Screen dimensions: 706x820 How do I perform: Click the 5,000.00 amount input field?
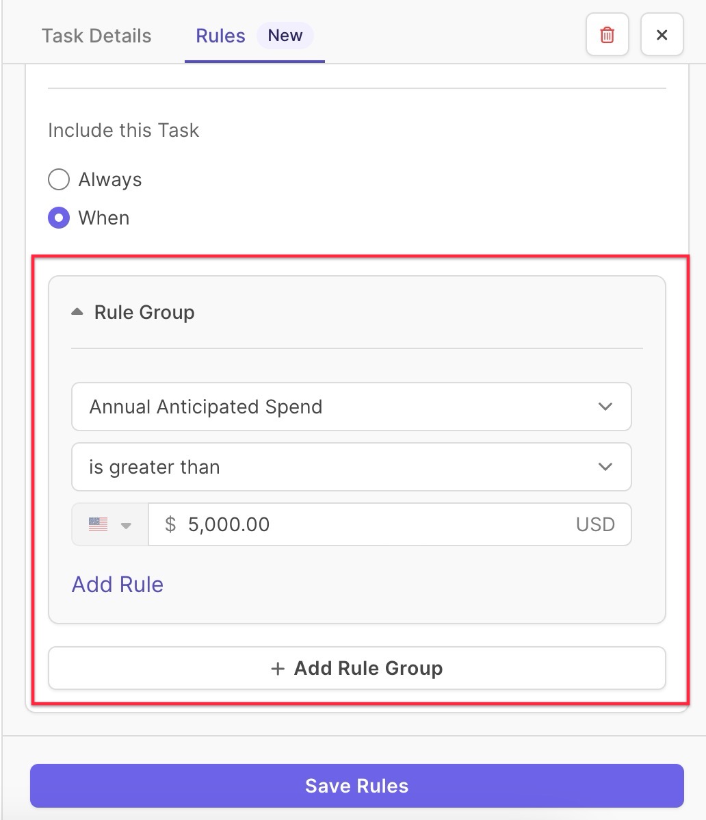click(x=390, y=524)
